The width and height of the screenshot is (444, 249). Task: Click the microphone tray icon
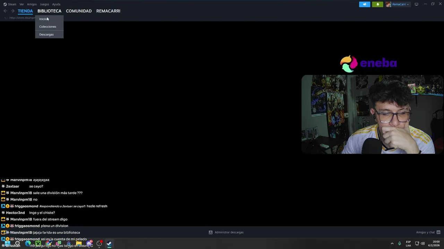point(400,243)
